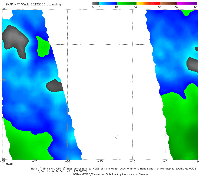Click the gray 0-5 colorbar segment
The image size is (200, 176).
click(x=96, y=3)
